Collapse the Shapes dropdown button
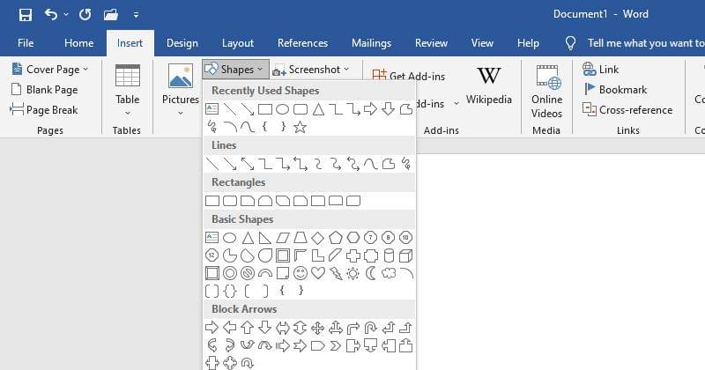Screen dimensions: 705x370 tap(234, 69)
